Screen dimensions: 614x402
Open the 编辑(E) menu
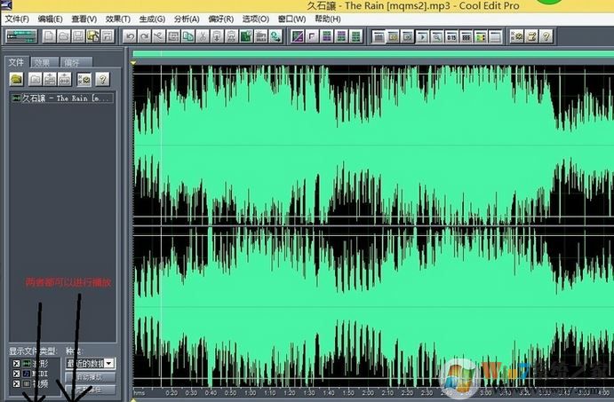click(x=50, y=20)
